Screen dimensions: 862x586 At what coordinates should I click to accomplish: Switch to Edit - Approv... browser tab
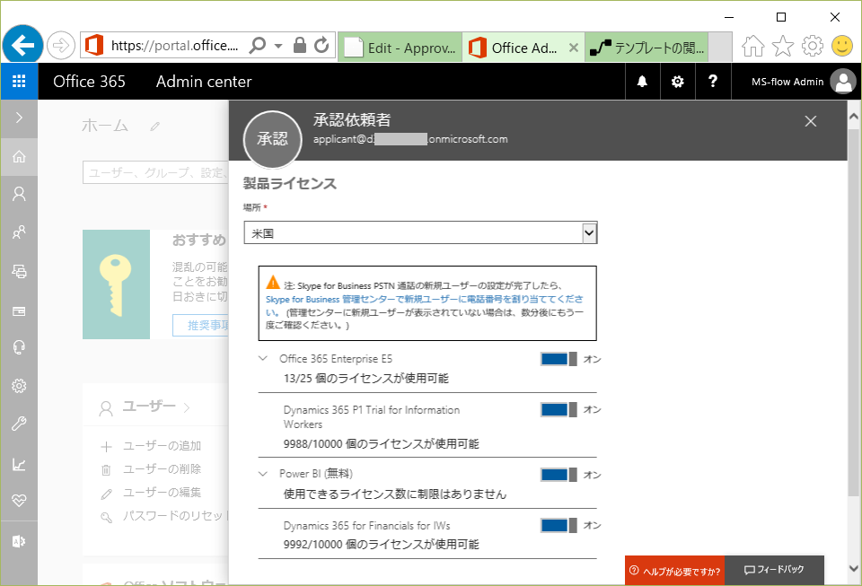[400, 48]
